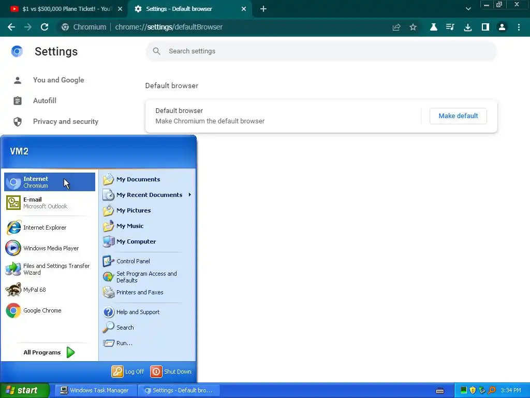This screenshot has height=398, width=530.
Task: Open Privacy and security settings section
Action: coord(65,121)
